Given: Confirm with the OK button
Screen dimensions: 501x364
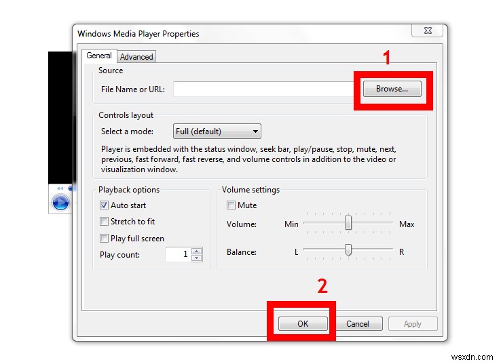Looking at the screenshot, I should pyautogui.click(x=303, y=324).
